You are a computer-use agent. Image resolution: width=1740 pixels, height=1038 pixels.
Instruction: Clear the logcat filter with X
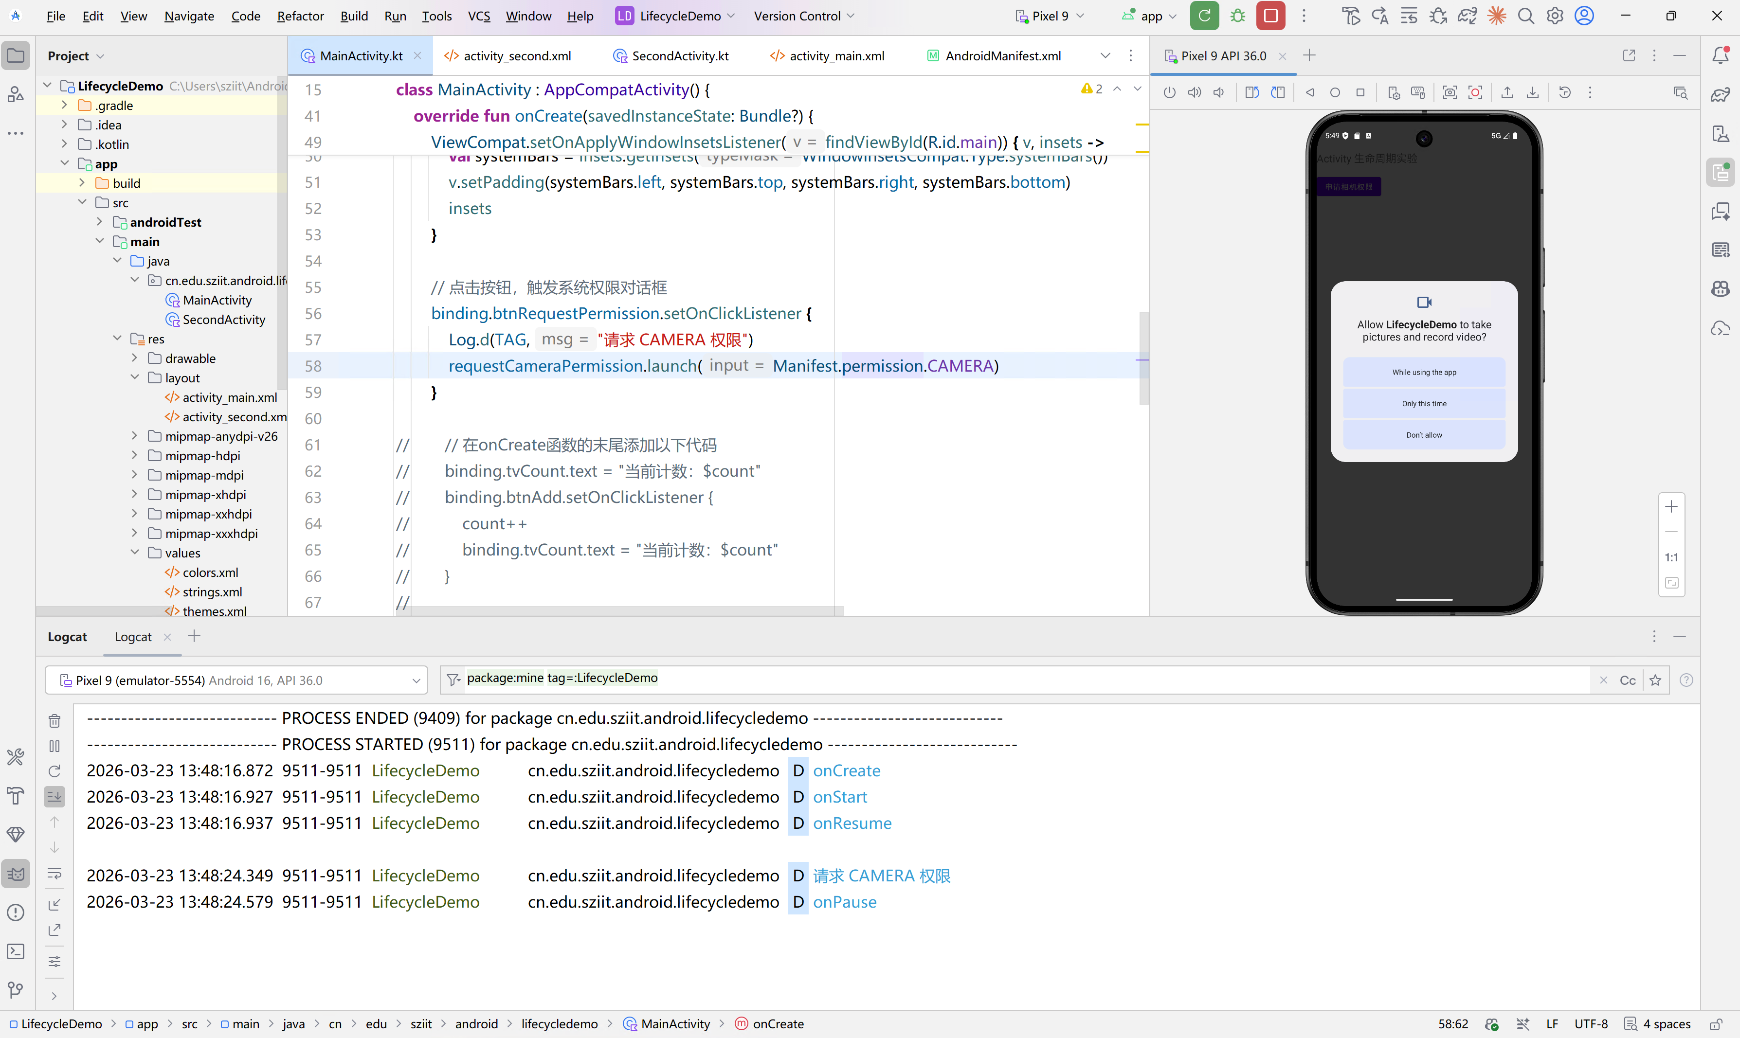(1604, 680)
